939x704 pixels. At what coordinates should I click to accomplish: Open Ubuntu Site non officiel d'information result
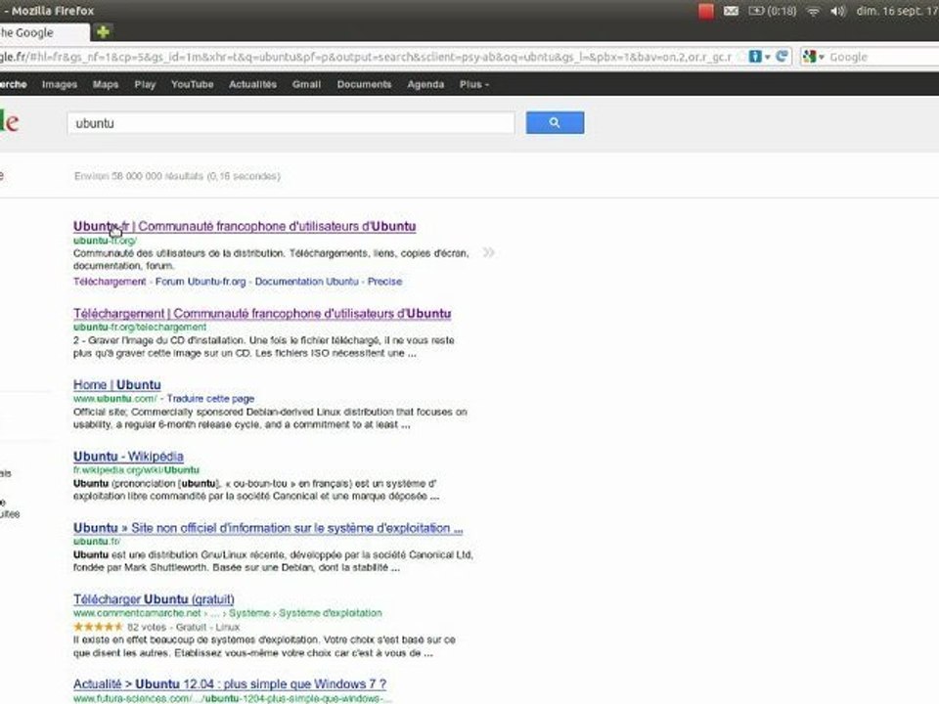(x=268, y=528)
